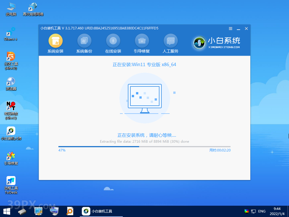Viewport: 289px width, 217px height.
Task: Open the 浏览器 browser desktop icon
Action: [x=11, y=84]
